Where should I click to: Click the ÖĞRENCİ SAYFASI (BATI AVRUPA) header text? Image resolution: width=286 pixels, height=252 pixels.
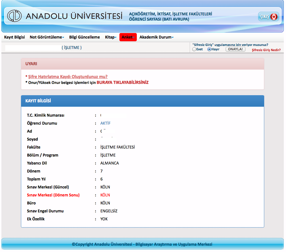pos(159,19)
